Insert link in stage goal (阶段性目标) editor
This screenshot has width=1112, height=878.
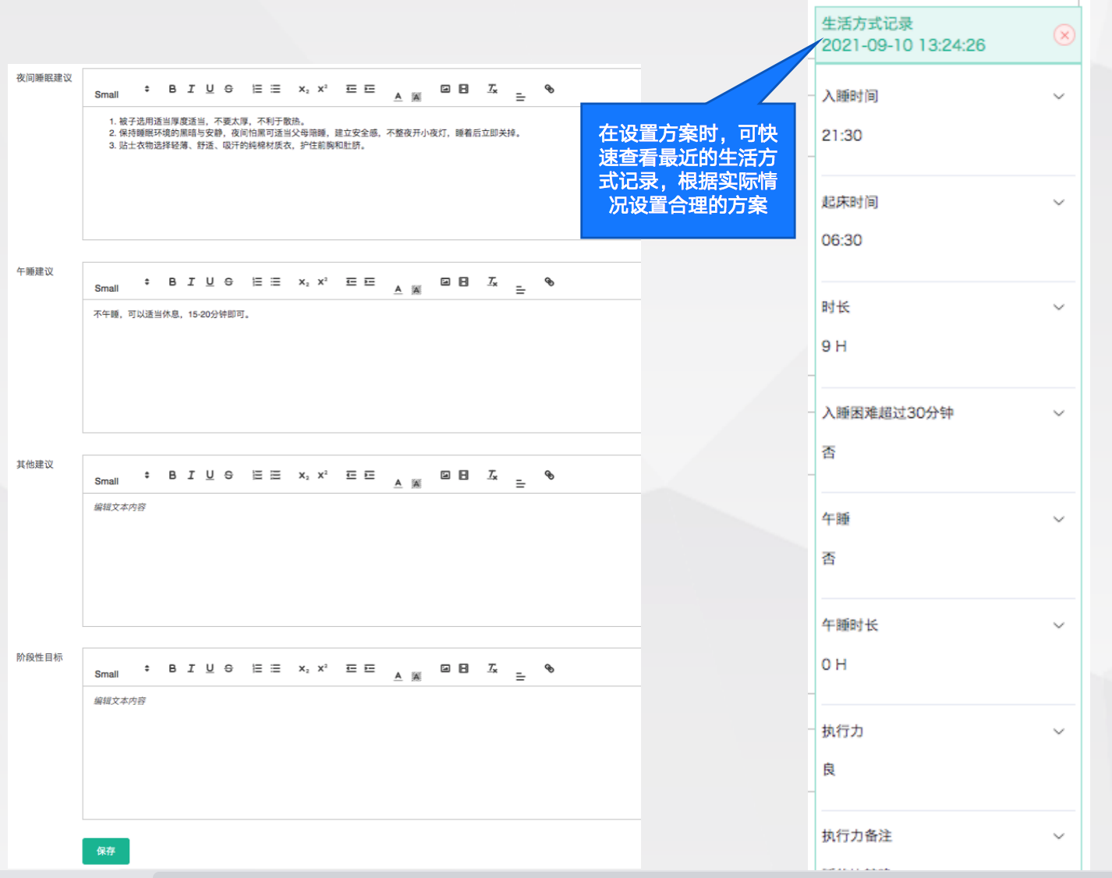pyautogui.click(x=550, y=668)
